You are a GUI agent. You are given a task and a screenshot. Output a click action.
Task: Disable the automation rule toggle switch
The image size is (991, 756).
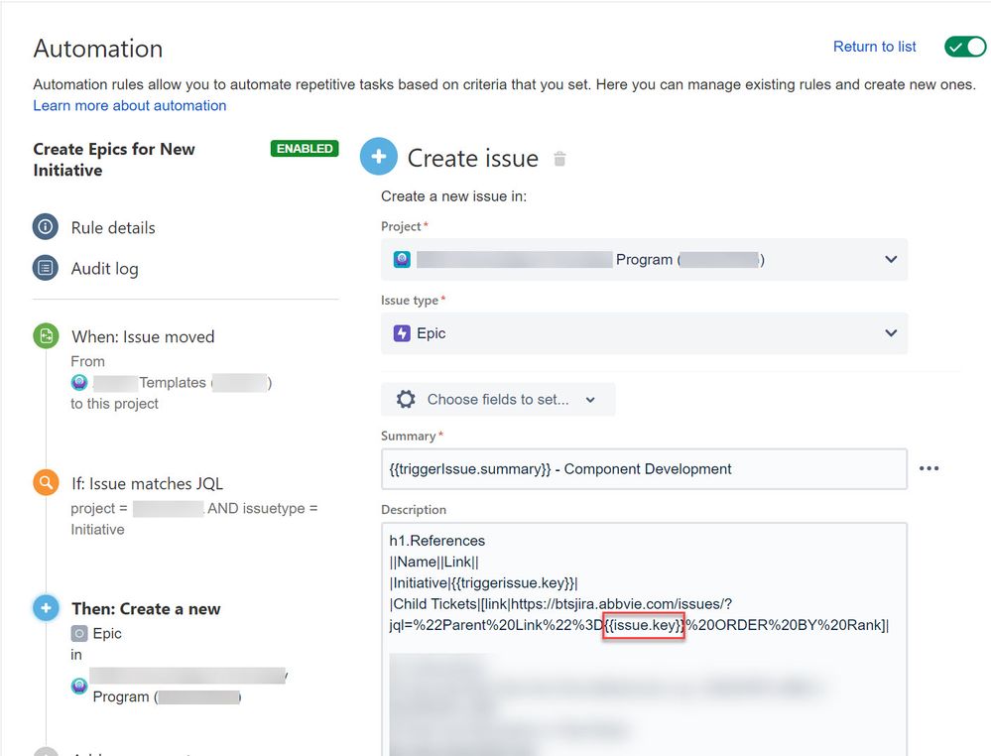(964, 47)
